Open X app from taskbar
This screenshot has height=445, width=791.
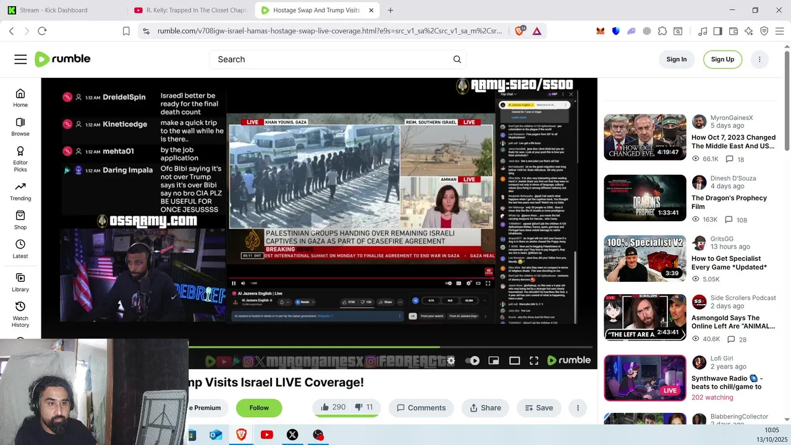coord(292,435)
